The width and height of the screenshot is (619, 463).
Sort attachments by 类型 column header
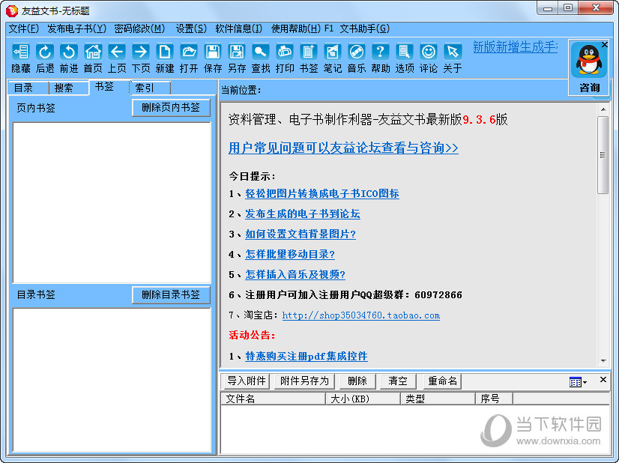(438, 399)
